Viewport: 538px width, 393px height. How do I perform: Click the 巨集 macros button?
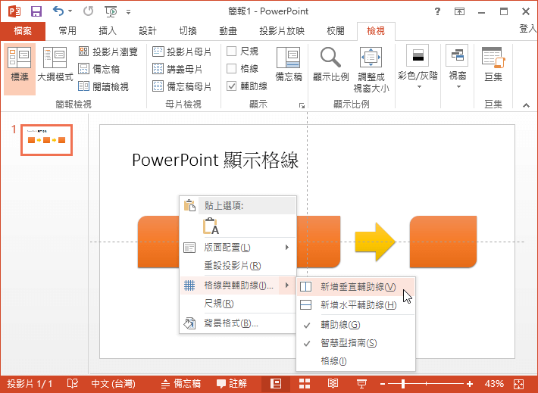click(493, 64)
